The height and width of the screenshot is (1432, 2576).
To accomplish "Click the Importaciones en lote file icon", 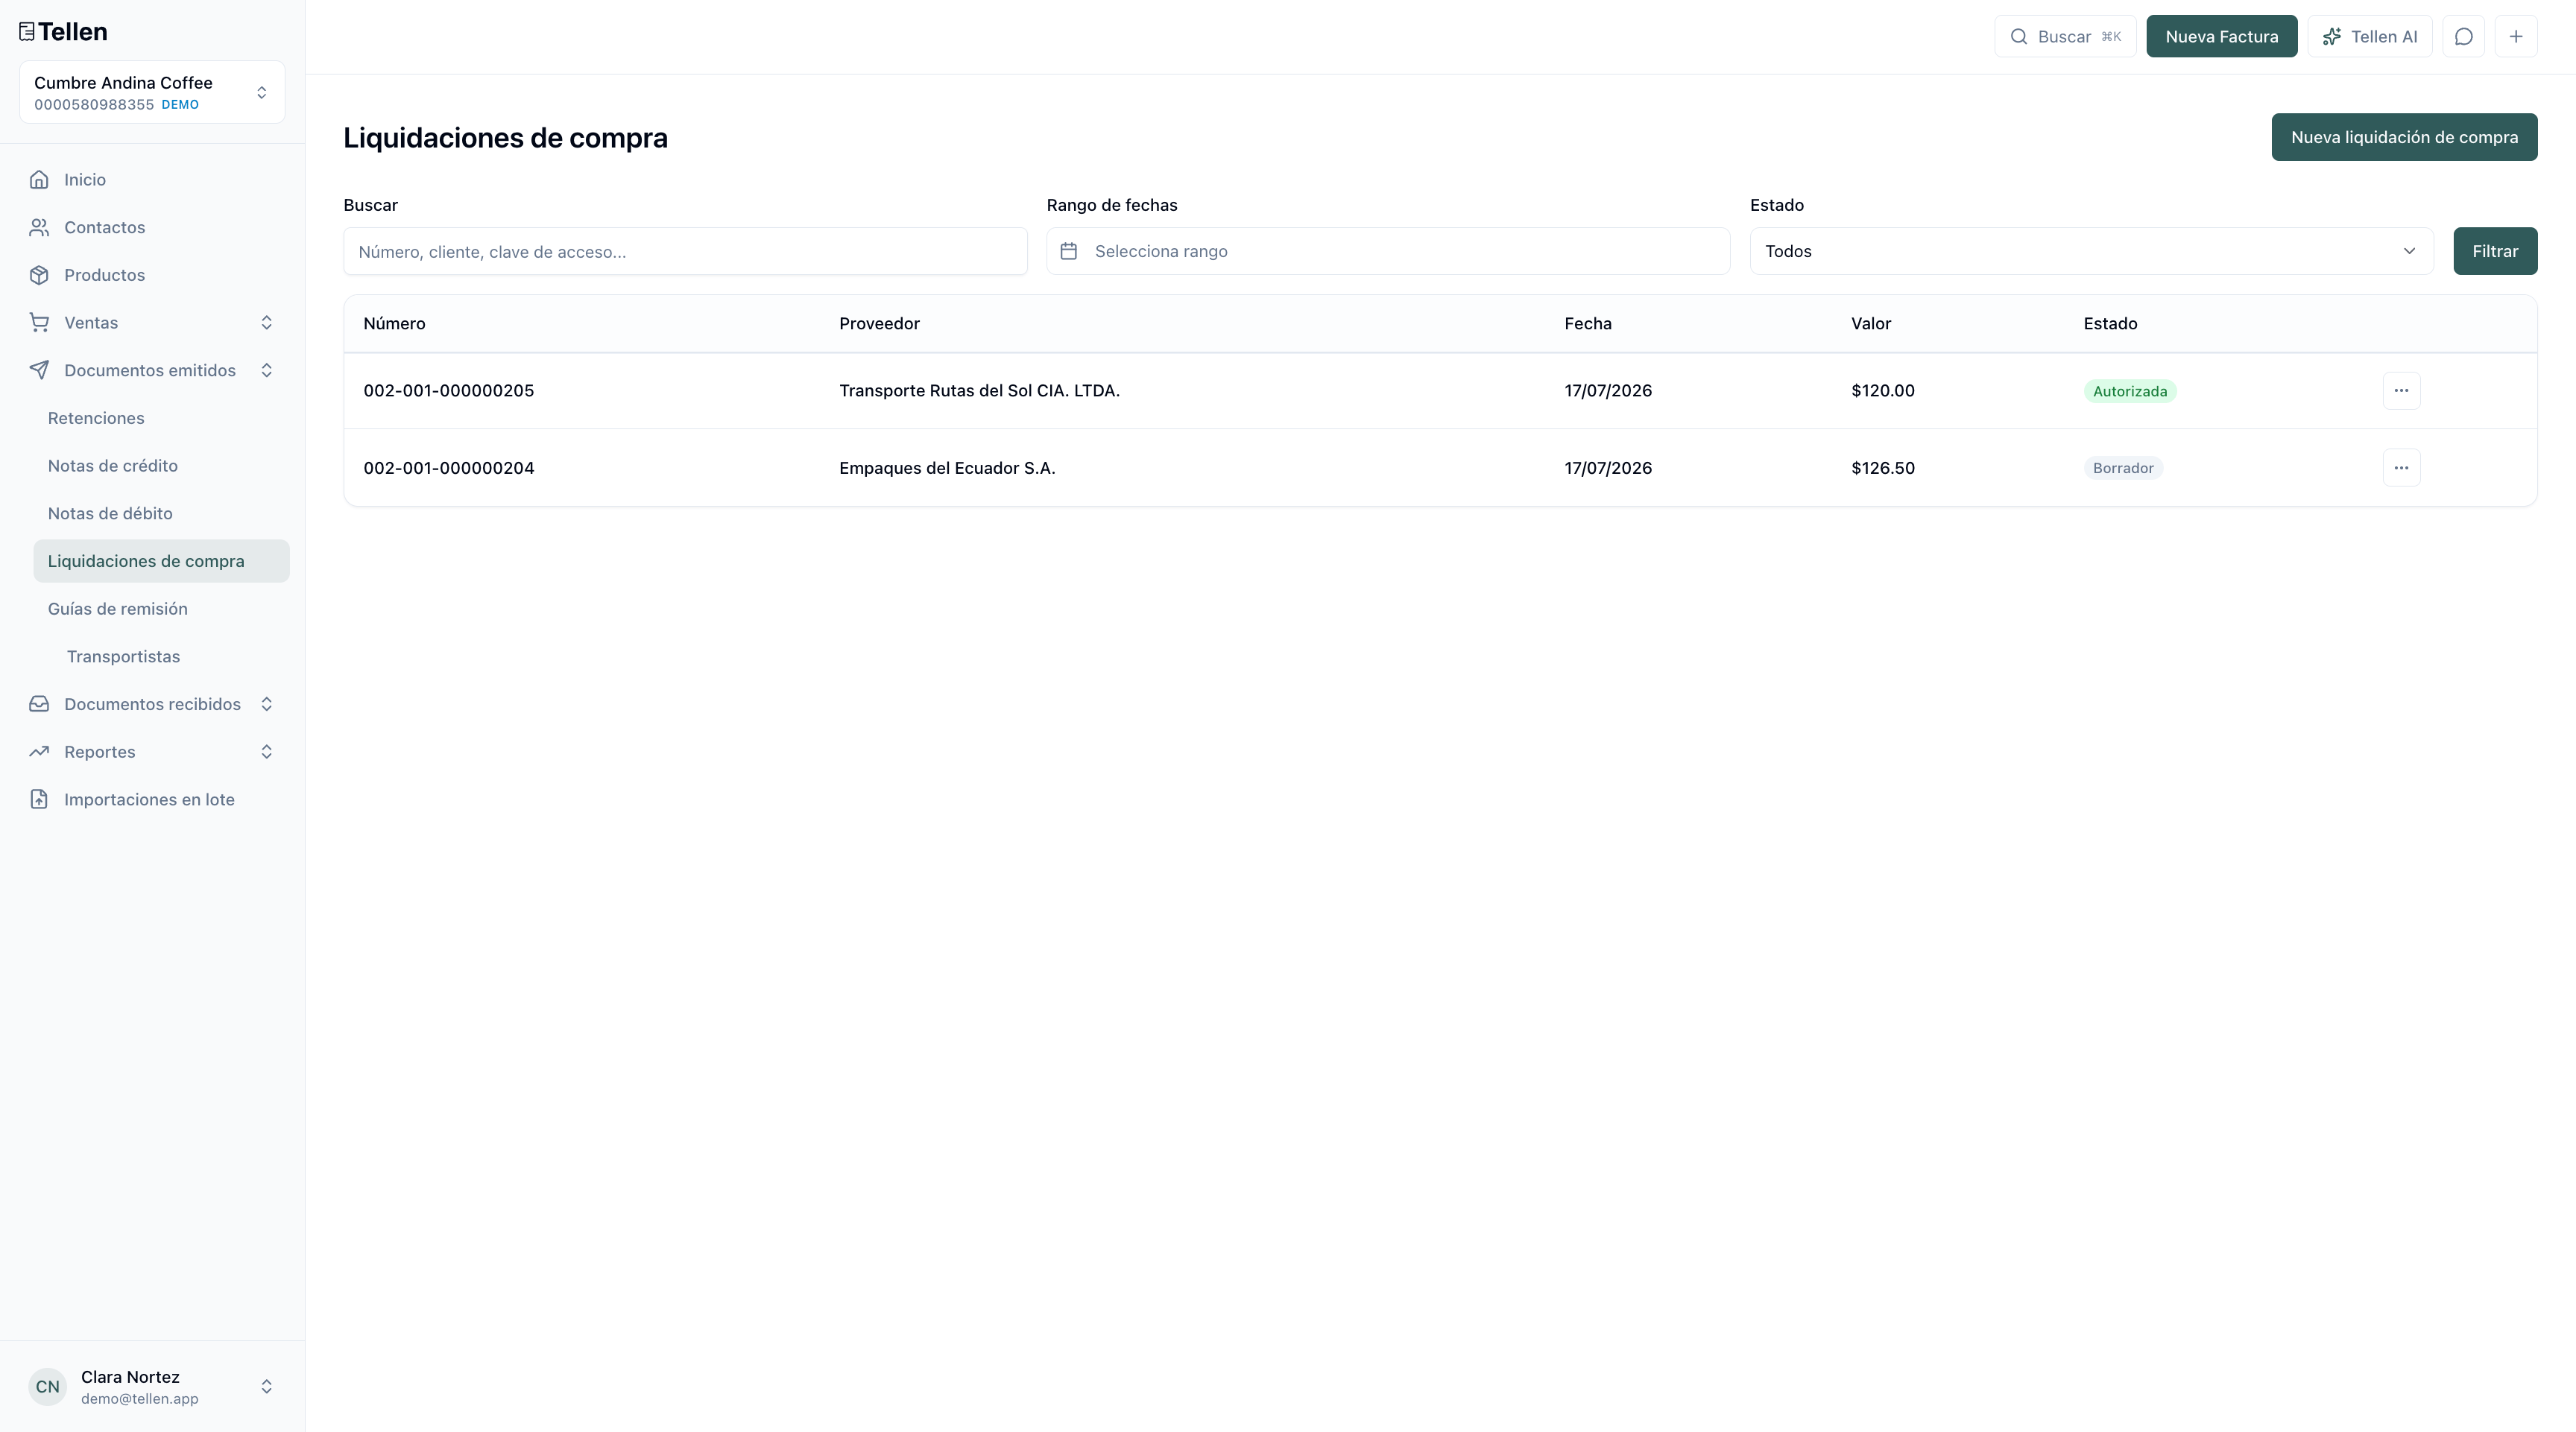I will click(39, 799).
